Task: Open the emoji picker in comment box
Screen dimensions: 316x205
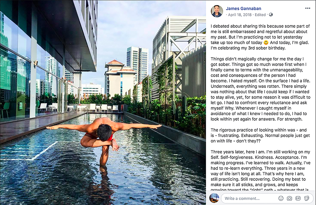Action: (281, 198)
